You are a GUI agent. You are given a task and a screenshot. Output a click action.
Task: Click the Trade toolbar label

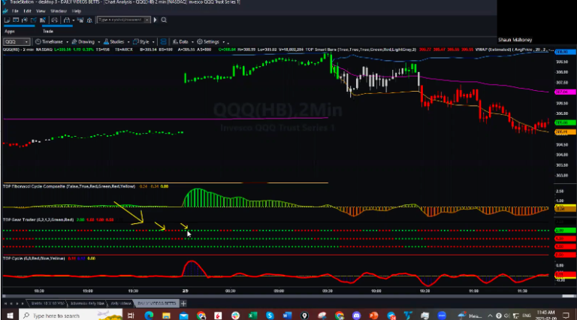47,31
